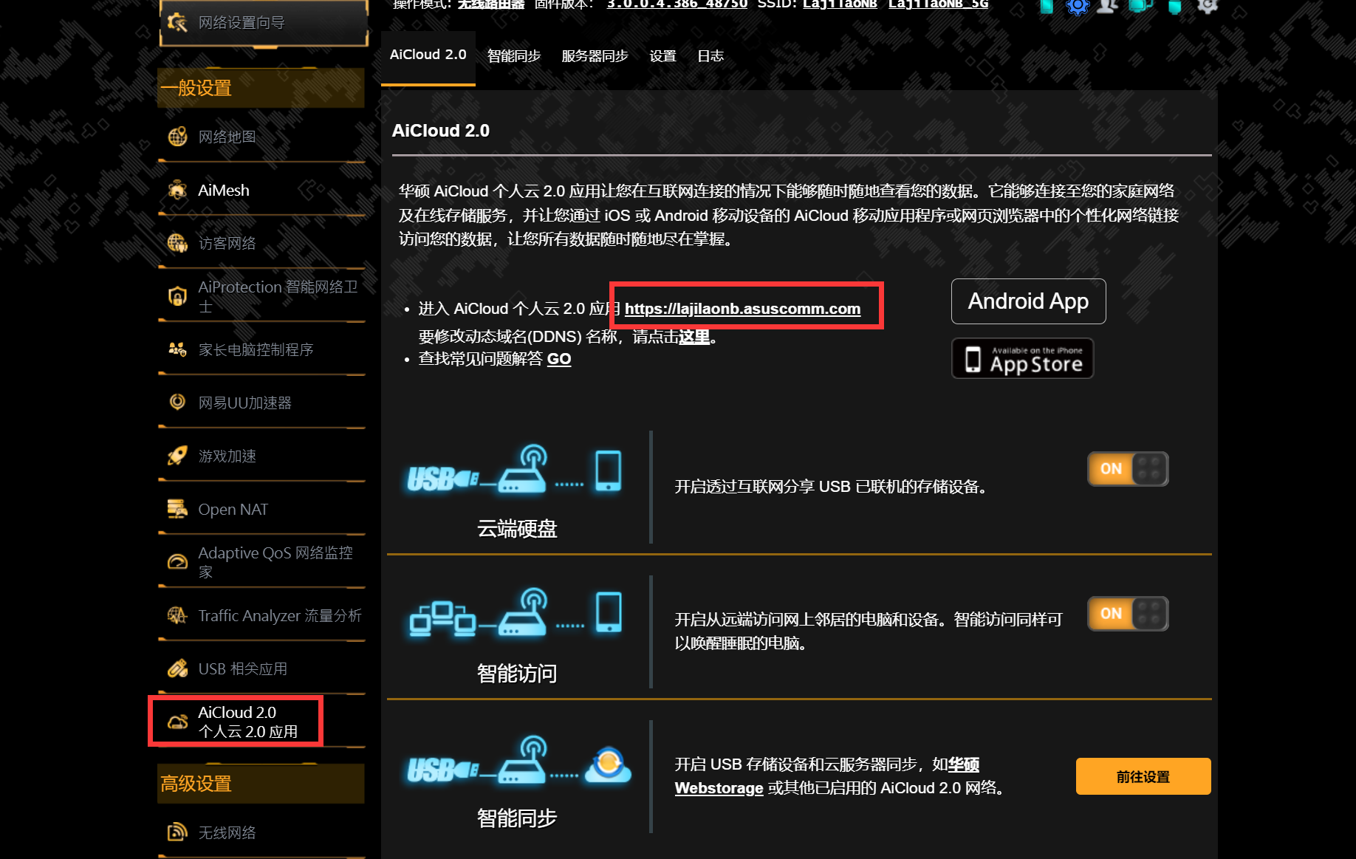
Task: Open the lajilaonb.asuscomm.com AiCloud link
Action: point(743,309)
